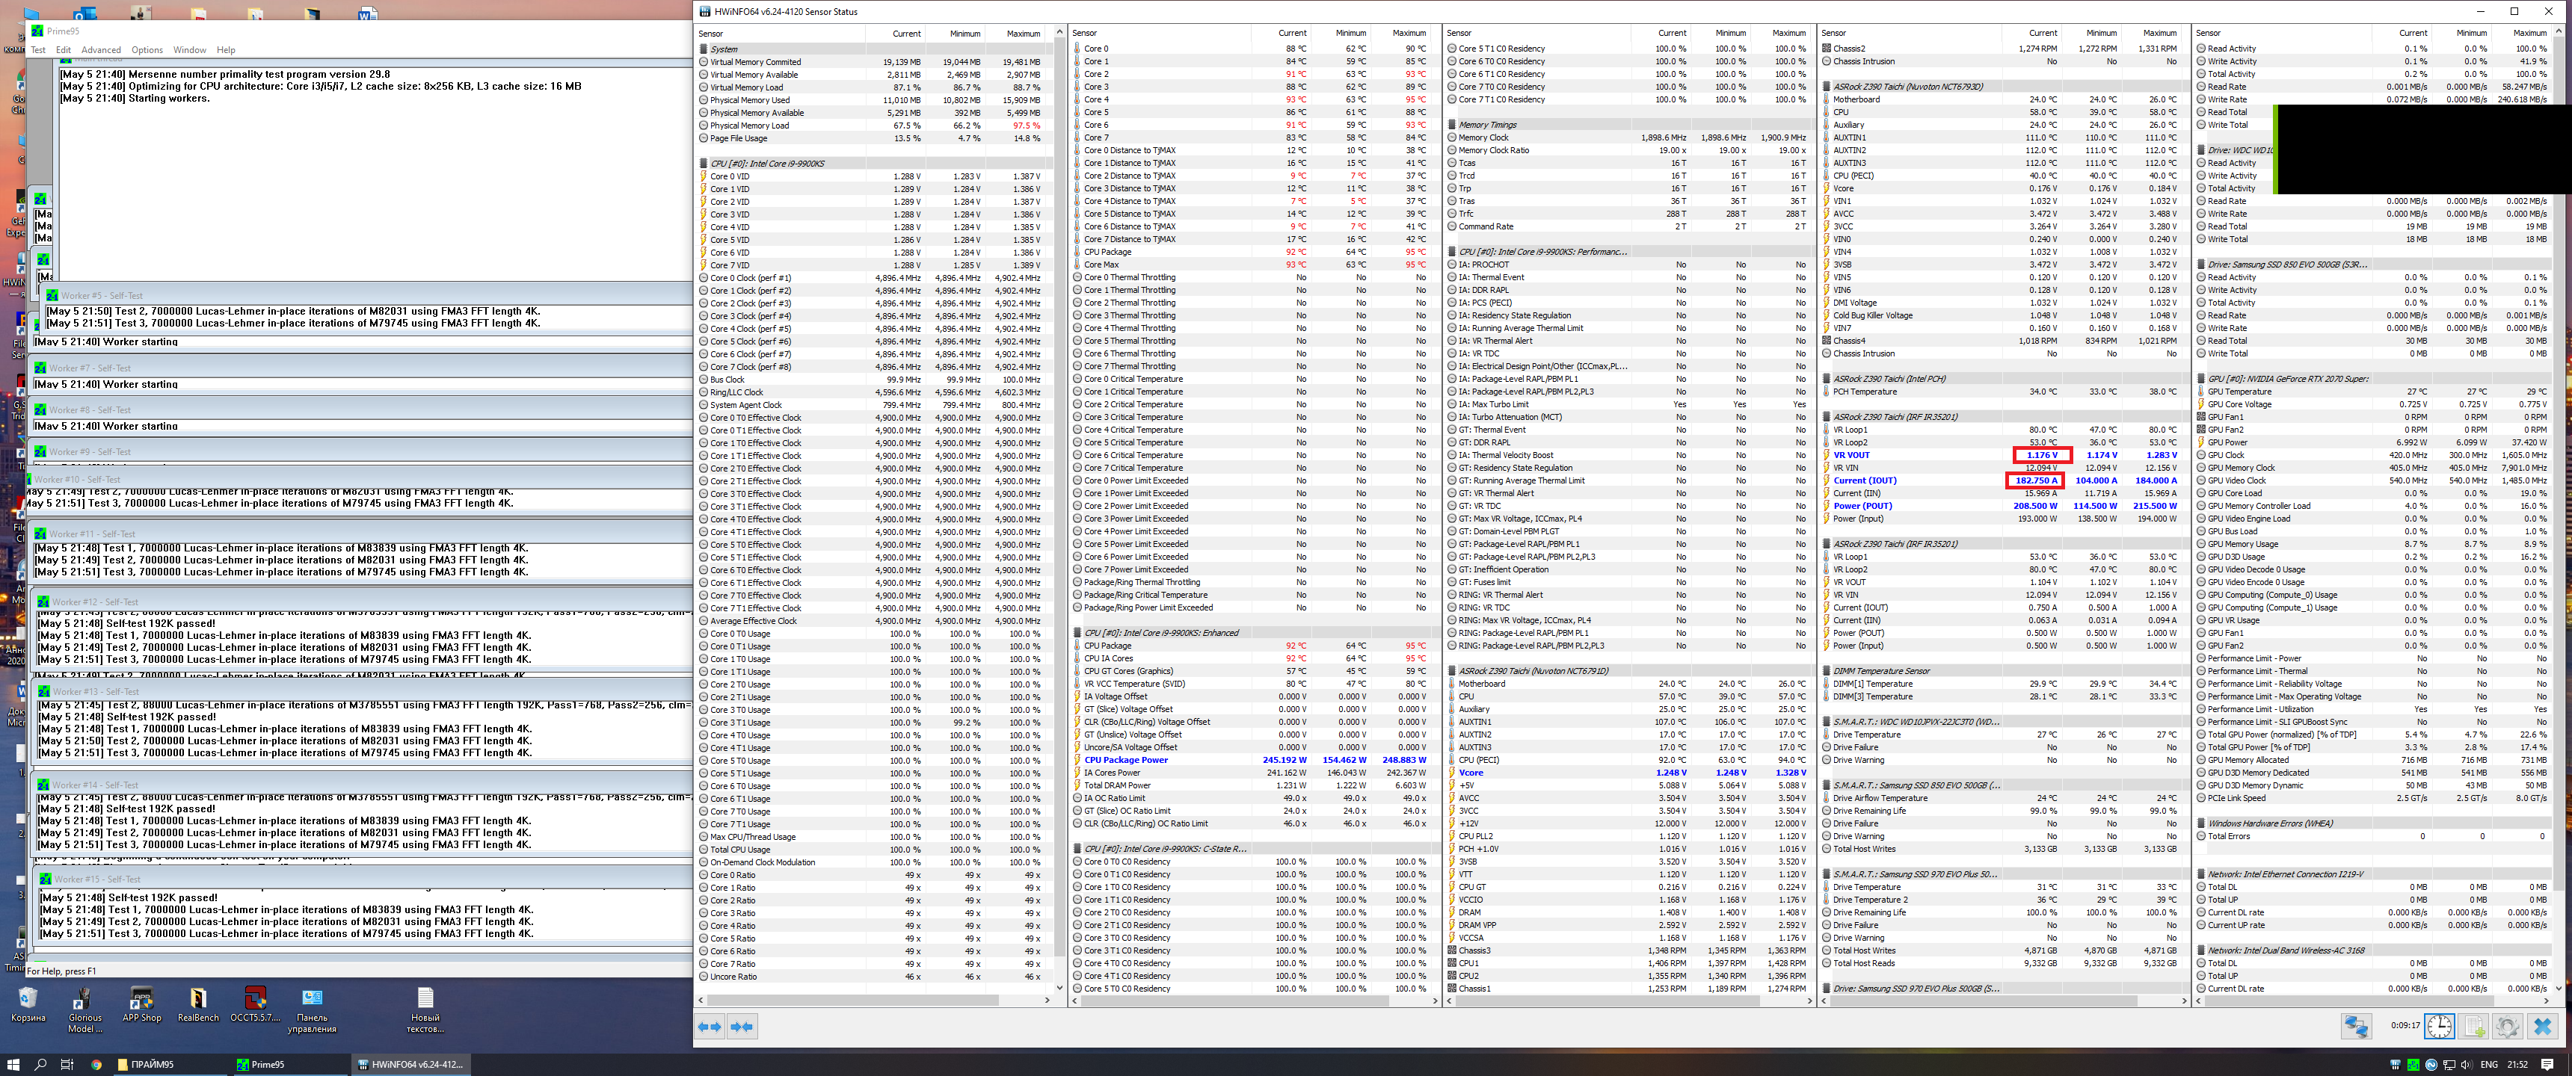Click the expand columns left-right arrows icon
This screenshot has height=1076, width=2572.
pyautogui.click(x=710, y=1026)
